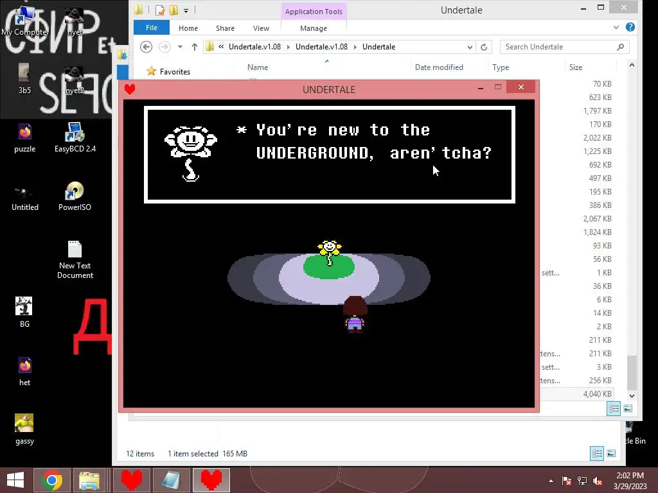The height and width of the screenshot is (493, 658).
Task: Switch front Explorer to details view
Action: 614,408
